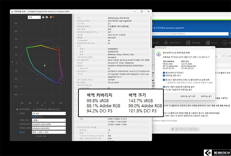The image size is (231, 156).
Task: Switch to the 프로파일링 tab in DisplayCAL
Action: 193,43
